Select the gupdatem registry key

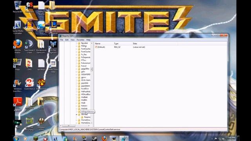(x=85, y=86)
